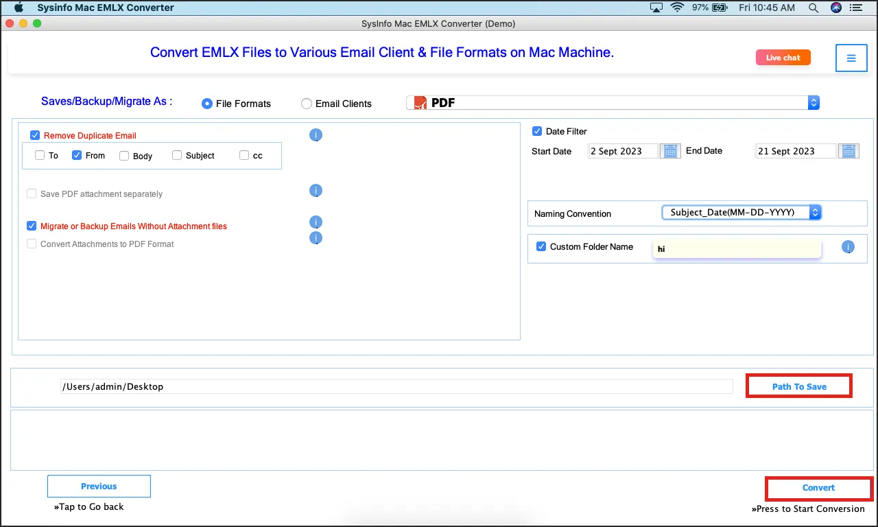This screenshot has width=878, height=527.
Task: Show info for Save PDF attachment separately
Action: click(316, 191)
